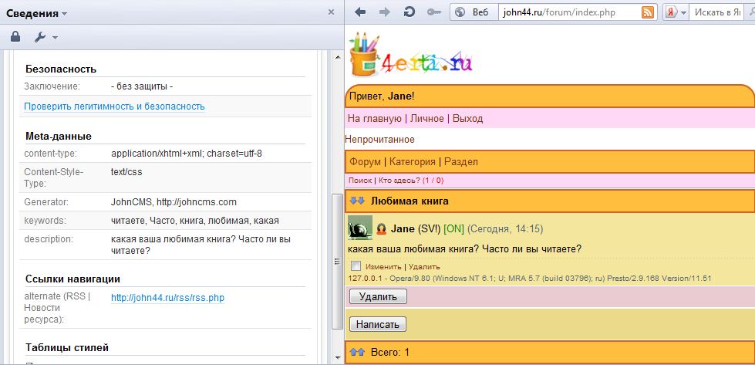The height and width of the screenshot is (365, 755).
Task: Click the 4erti.ru site logo
Action: (410, 56)
